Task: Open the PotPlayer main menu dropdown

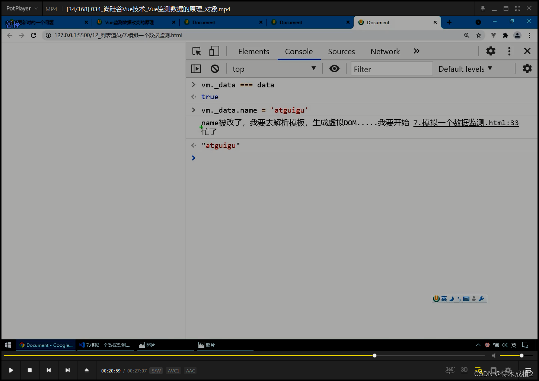Action: [x=22, y=9]
